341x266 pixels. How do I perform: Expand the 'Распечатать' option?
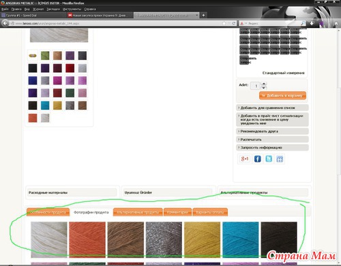(x=272, y=139)
